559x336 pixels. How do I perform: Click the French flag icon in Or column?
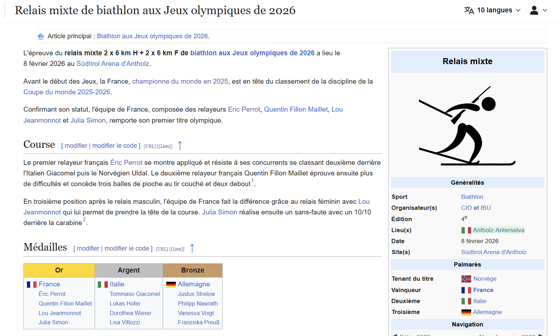(x=32, y=284)
